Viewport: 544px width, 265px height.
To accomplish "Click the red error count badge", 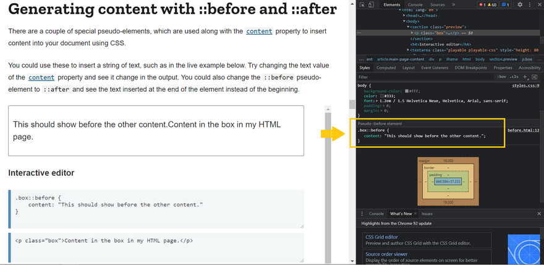I will point(483,4).
